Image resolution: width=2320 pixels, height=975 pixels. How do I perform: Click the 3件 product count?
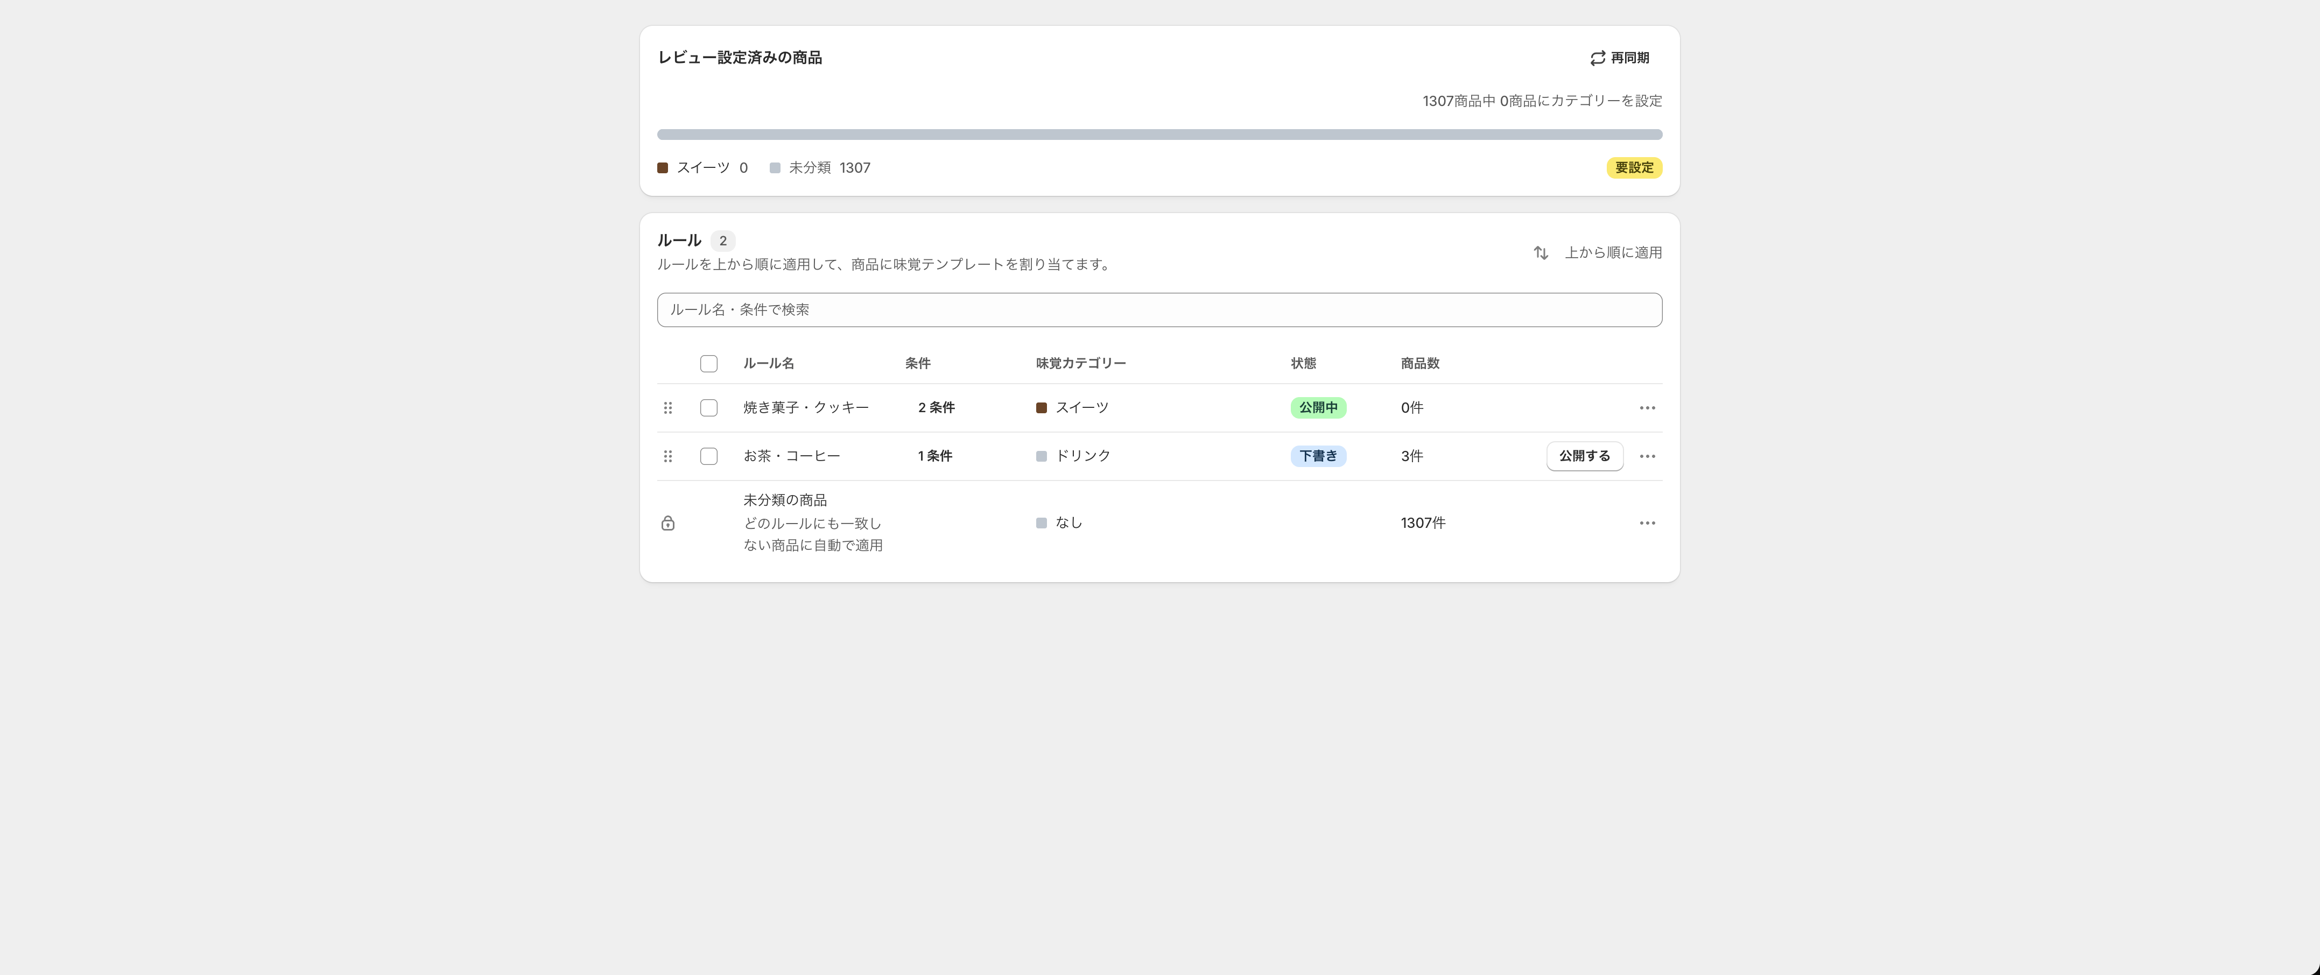coord(1411,456)
